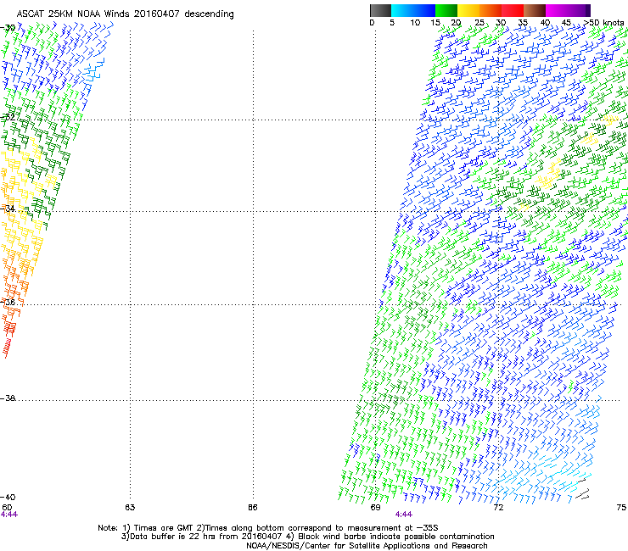The height and width of the screenshot is (551, 628).
Task: Click the '-36' latitude label
Action: point(8,302)
